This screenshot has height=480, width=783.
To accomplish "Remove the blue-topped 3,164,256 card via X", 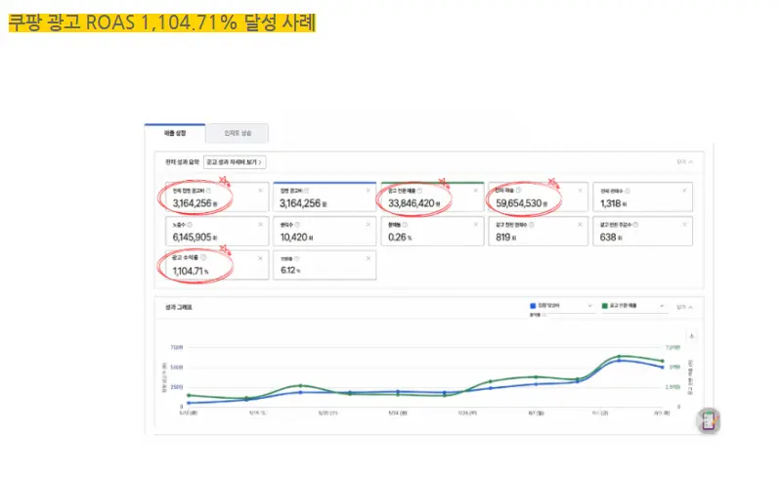I will click(x=368, y=191).
